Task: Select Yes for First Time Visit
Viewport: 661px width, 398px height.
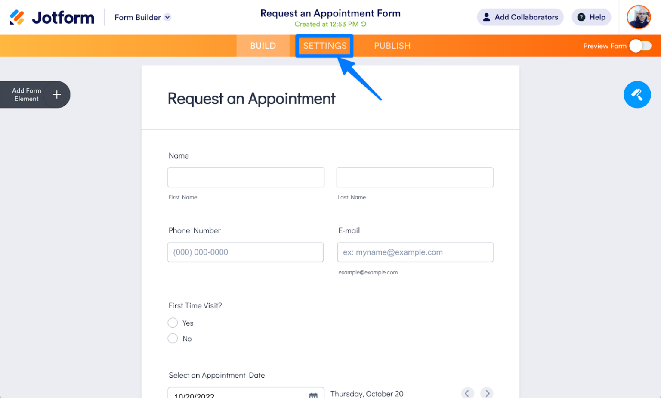Action: (x=173, y=323)
